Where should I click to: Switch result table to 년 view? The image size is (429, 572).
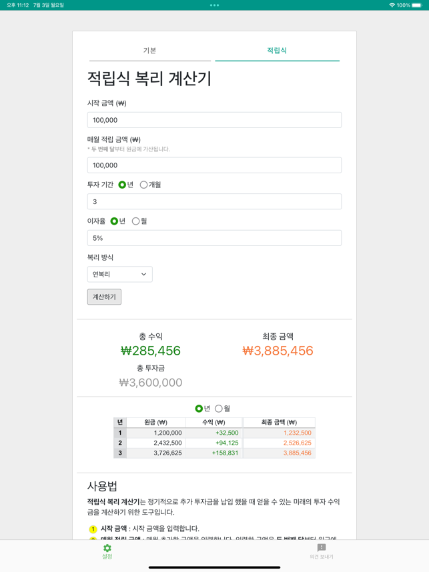199,409
